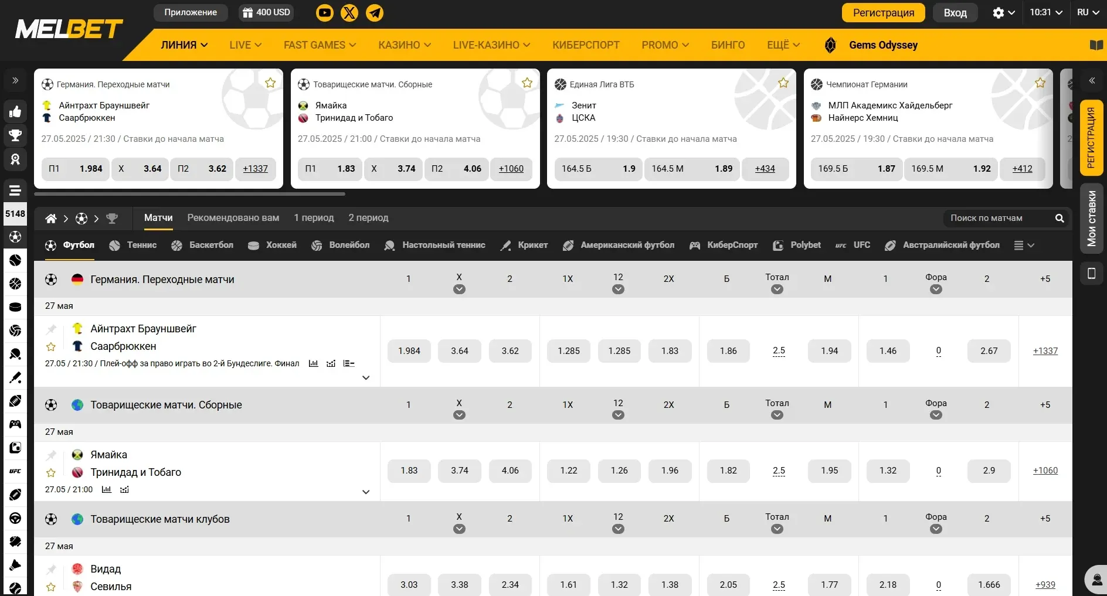Click the Регистрация button
Image resolution: width=1107 pixels, height=596 pixels.
pyautogui.click(x=883, y=12)
